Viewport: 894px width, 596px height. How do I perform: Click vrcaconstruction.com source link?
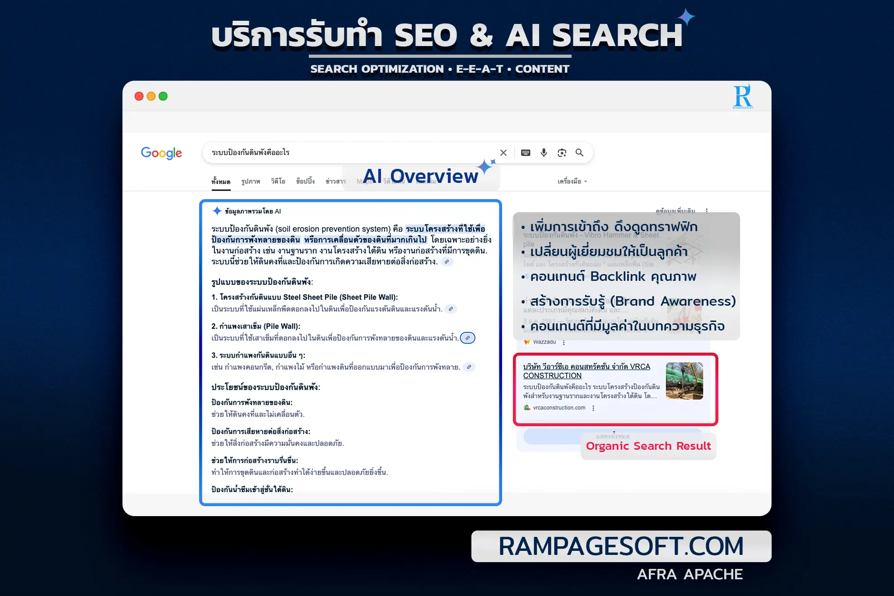click(559, 408)
